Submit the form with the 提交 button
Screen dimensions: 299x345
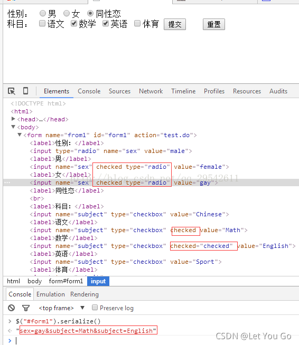pyautogui.click(x=175, y=24)
